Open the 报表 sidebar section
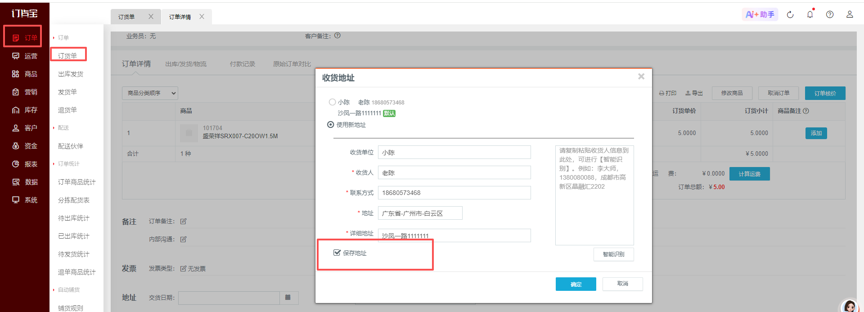864x312 pixels. click(25, 164)
